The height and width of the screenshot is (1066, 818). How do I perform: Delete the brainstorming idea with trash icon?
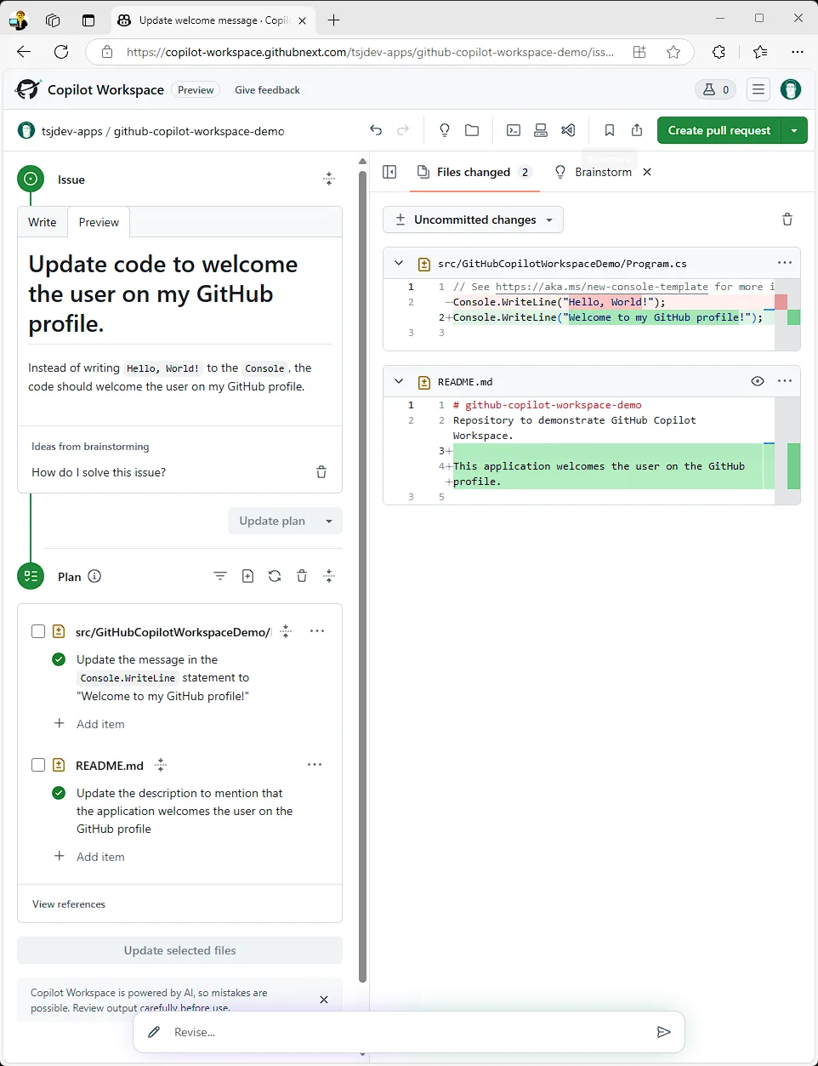(x=321, y=472)
